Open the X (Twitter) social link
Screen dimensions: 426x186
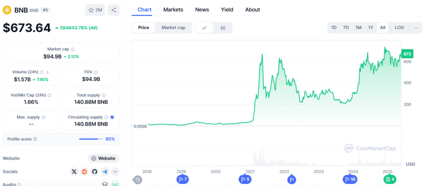(74, 171)
